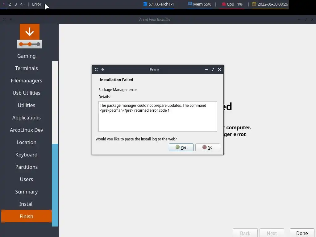This screenshot has height=237, width=316.
Task: Select the Filemanagers step in sidebar
Action: 27,81
